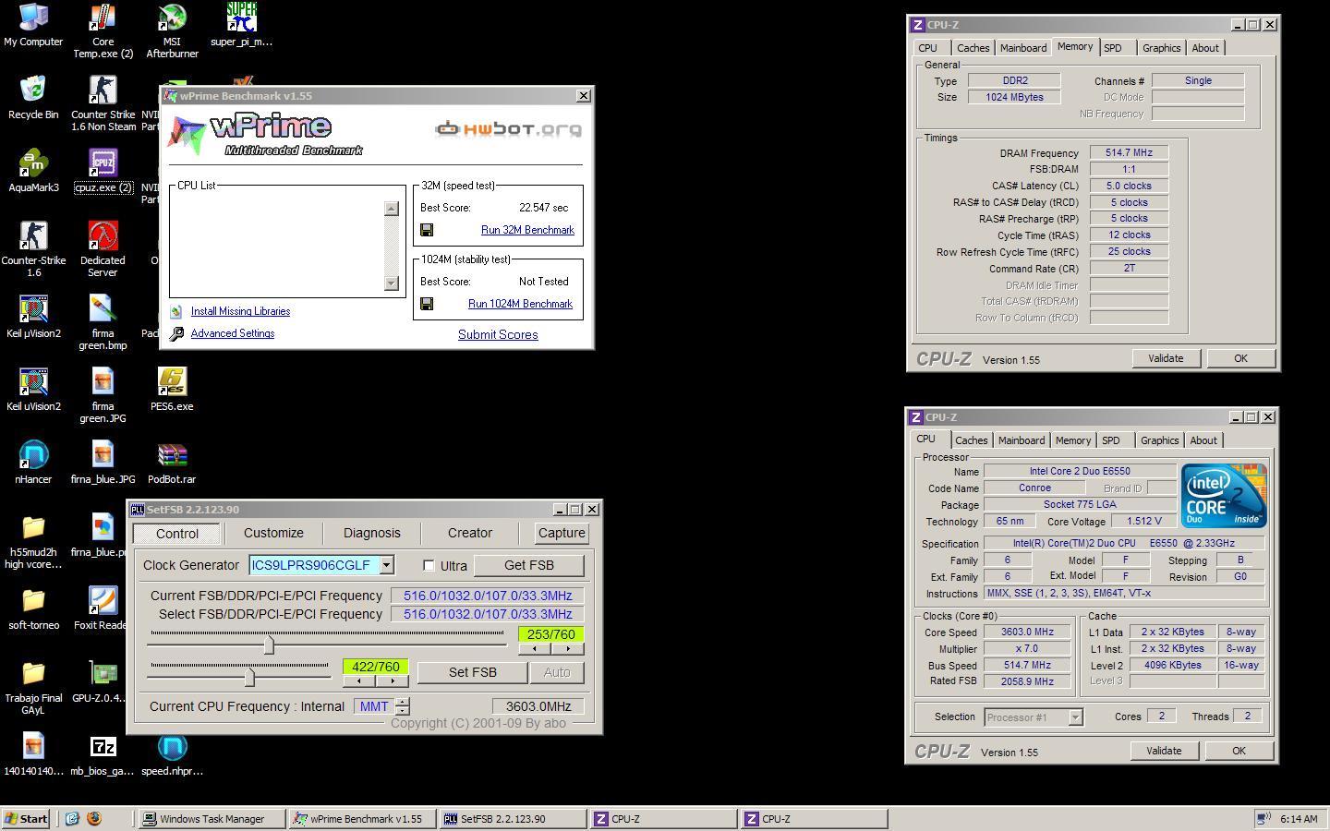The height and width of the screenshot is (831, 1330).
Task: Click the upper FSB slider thumb
Action: (x=269, y=644)
